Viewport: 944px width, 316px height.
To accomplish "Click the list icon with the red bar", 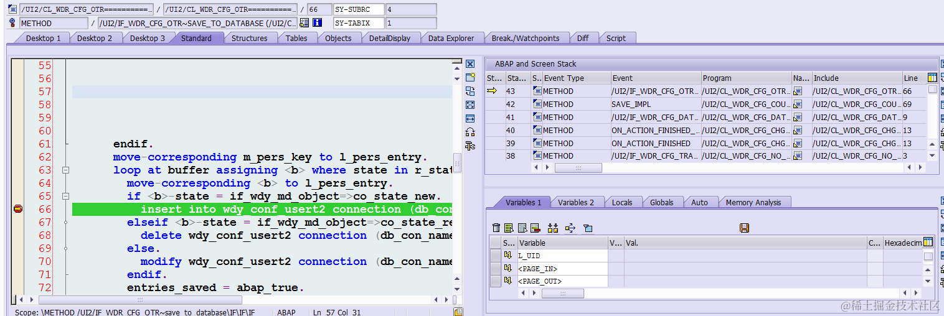I will point(535,228).
